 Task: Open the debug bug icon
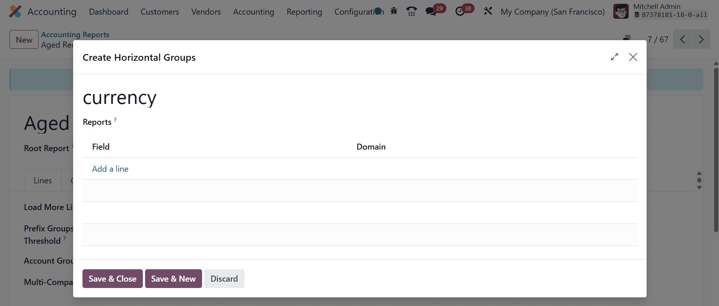coord(394,11)
